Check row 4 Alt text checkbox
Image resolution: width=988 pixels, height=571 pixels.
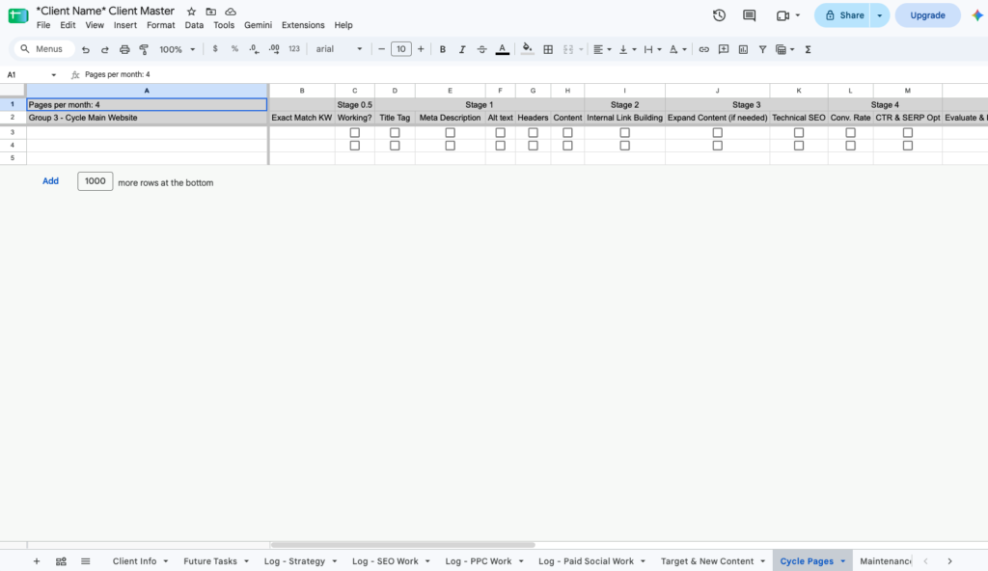tap(501, 146)
